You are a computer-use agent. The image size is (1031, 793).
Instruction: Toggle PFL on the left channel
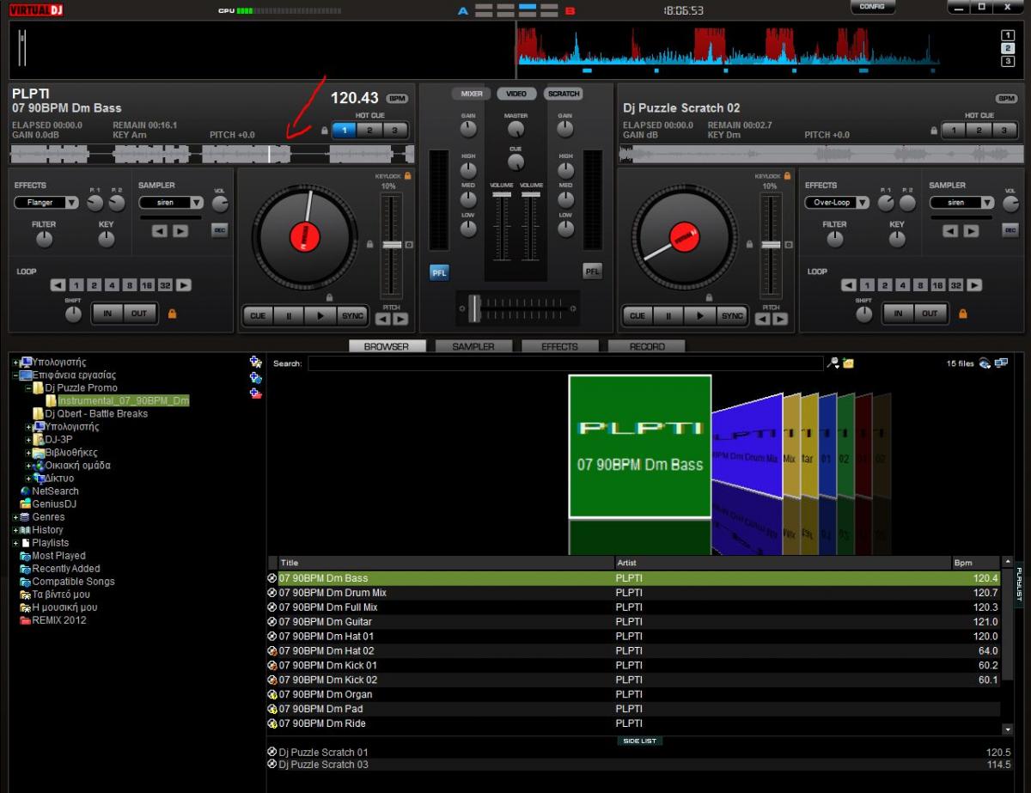pyautogui.click(x=439, y=272)
